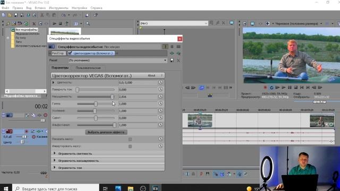Click the Сдвиг slider handle

tap(96, 118)
